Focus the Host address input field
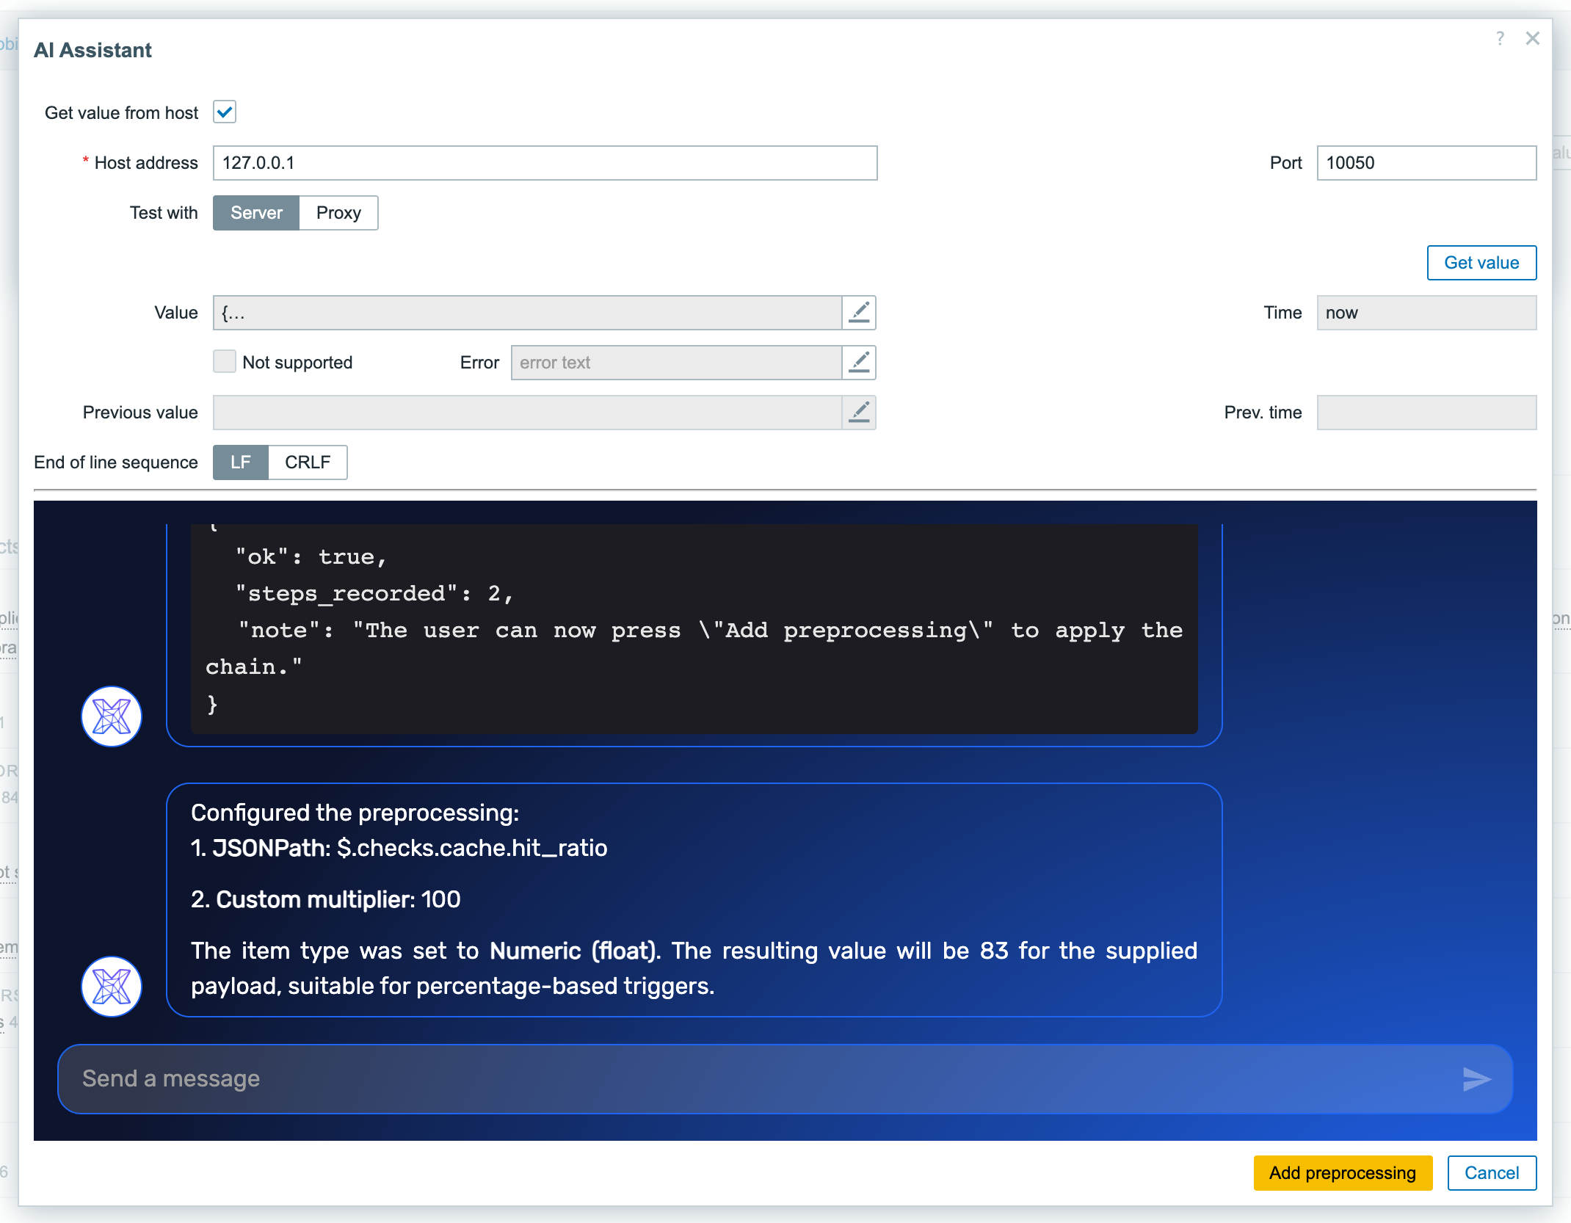 pyautogui.click(x=545, y=163)
